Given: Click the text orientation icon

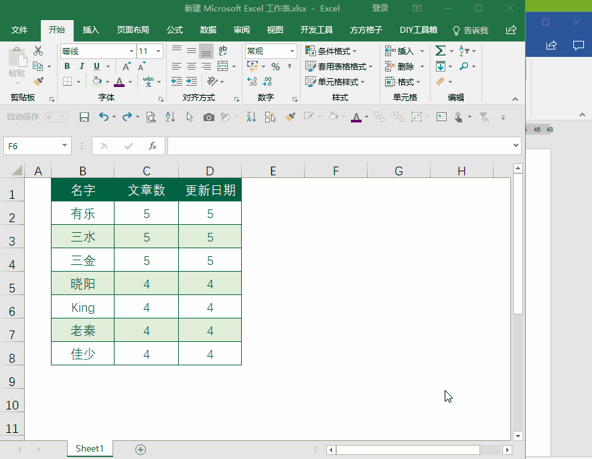Looking at the screenshot, I should pyautogui.click(x=212, y=82).
